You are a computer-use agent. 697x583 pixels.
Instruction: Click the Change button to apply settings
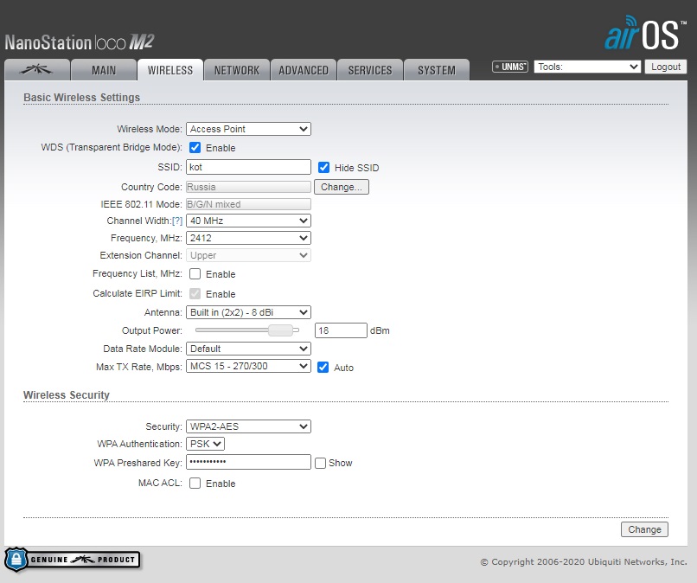pos(644,529)
